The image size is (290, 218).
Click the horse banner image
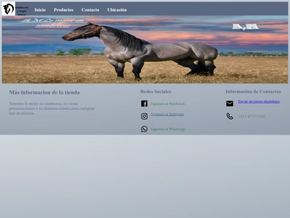pos(145,50)
